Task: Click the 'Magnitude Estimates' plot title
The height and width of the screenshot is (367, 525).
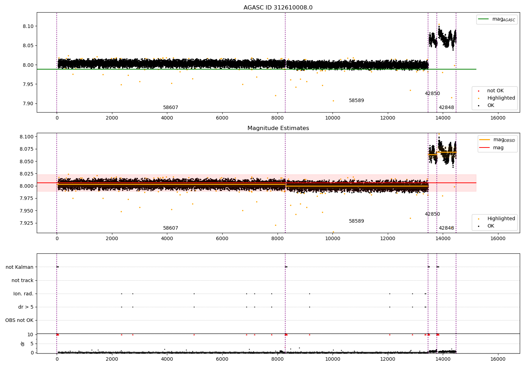Action: [278, 128]
